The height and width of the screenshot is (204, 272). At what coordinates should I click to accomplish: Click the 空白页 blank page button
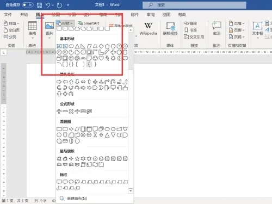pyautogui.click(x=11, y=30)
